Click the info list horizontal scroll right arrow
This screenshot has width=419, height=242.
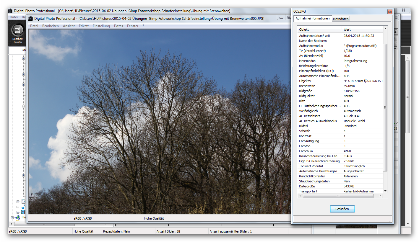381,196
